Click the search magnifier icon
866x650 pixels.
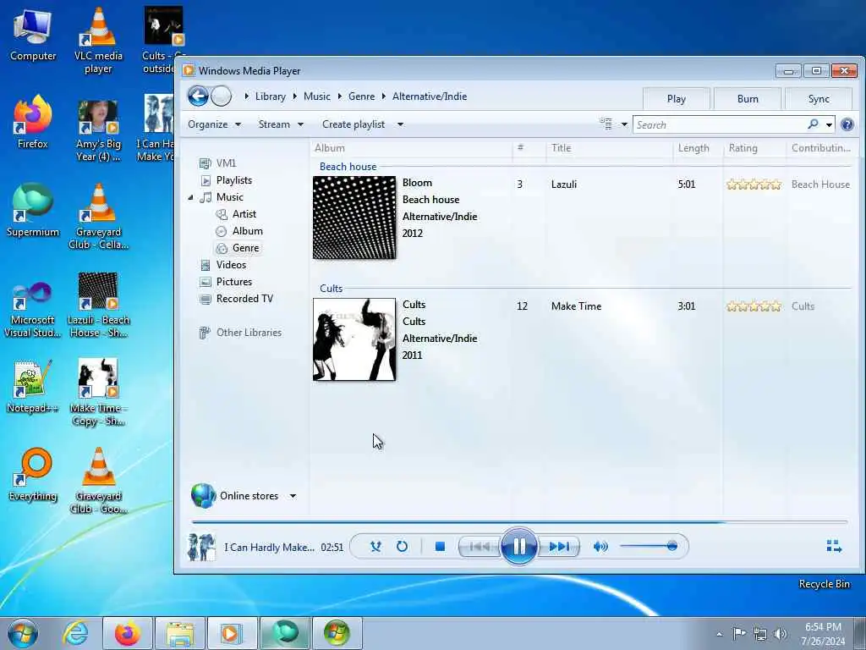(x=813, y=124)
